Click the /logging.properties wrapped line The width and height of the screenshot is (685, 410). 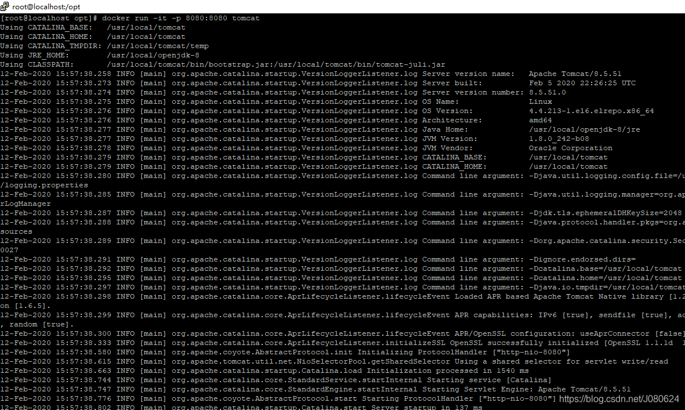44,185
